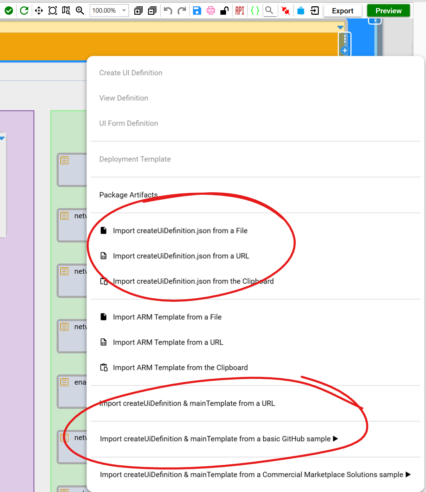Select the Package Artifacts menu entry
The height and width of the screenshot is (492, 426).
[128, 195]
